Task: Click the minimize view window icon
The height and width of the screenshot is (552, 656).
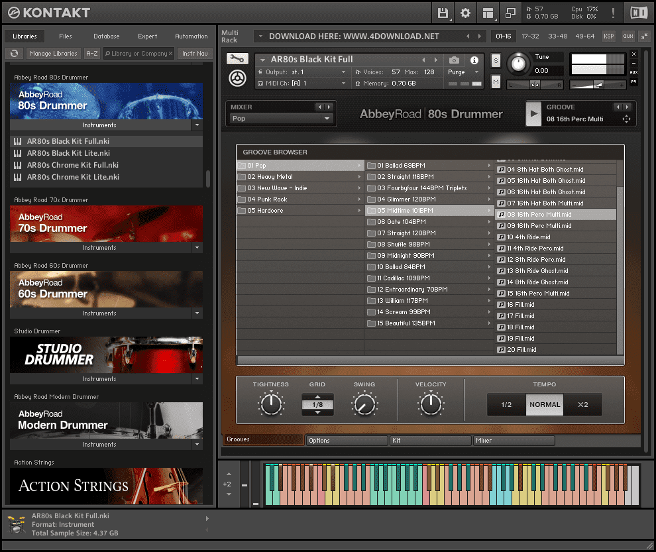Action: [x=510, y=13]
